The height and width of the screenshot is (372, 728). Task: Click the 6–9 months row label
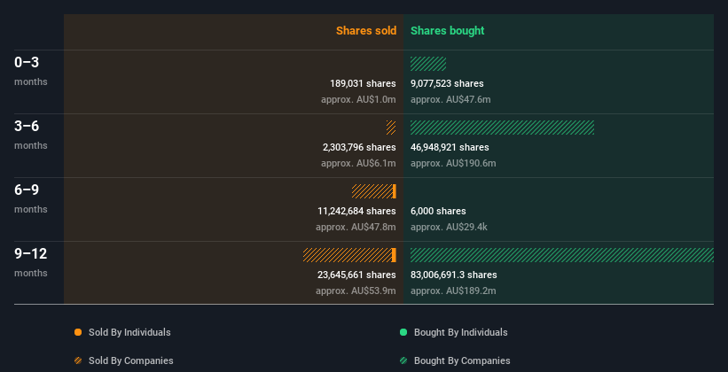click(x=31, y=198)
